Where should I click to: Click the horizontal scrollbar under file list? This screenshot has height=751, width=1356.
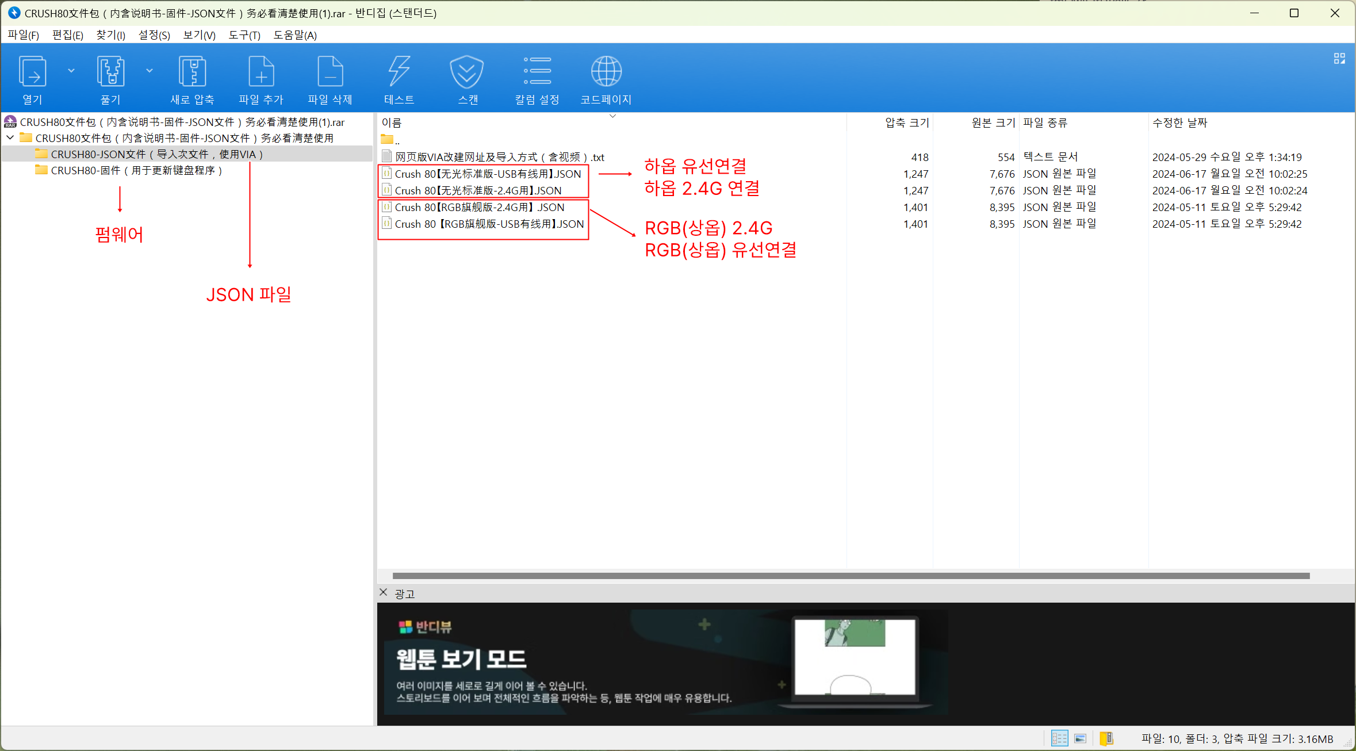(851, 576)
